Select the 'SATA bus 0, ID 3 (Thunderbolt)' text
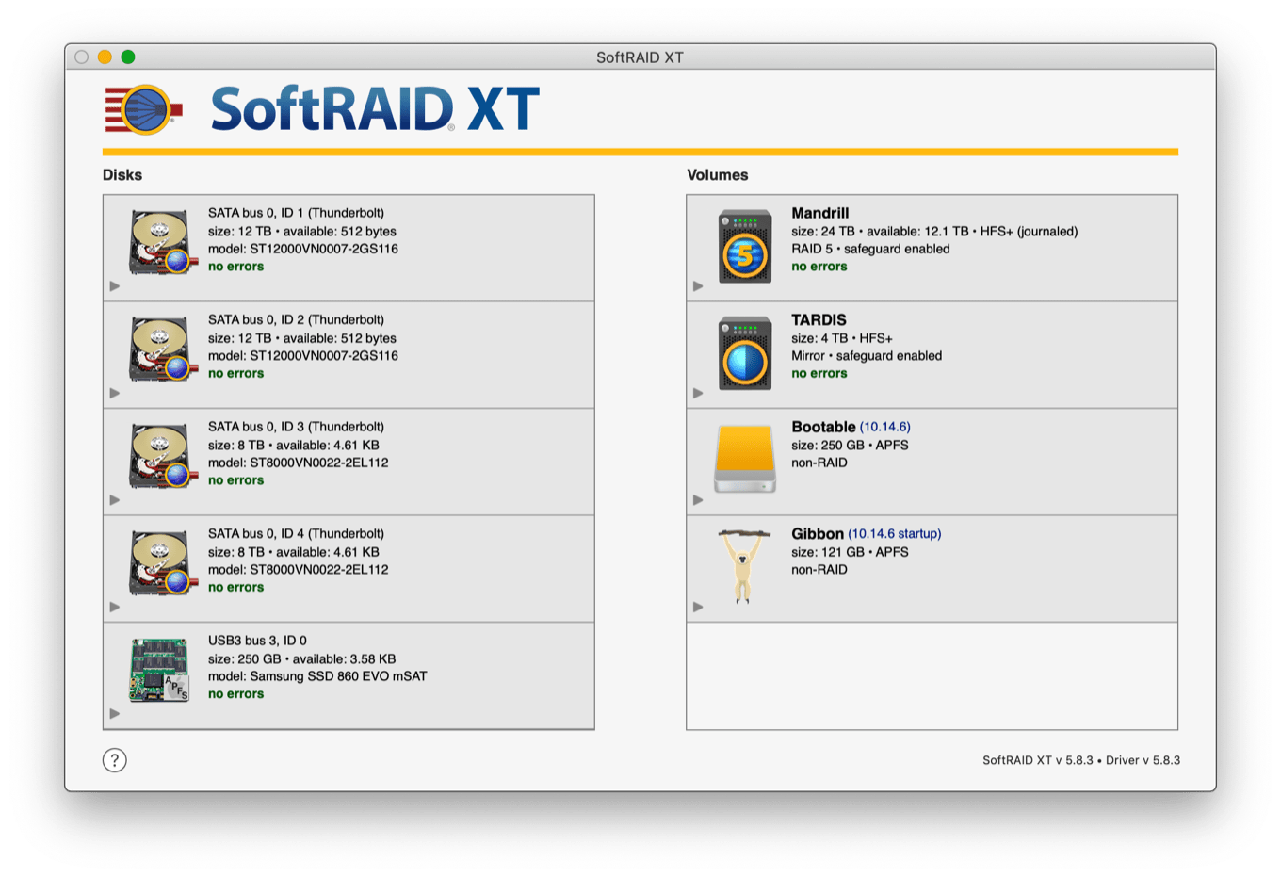The image size is (1281, 877). [296, 427]
